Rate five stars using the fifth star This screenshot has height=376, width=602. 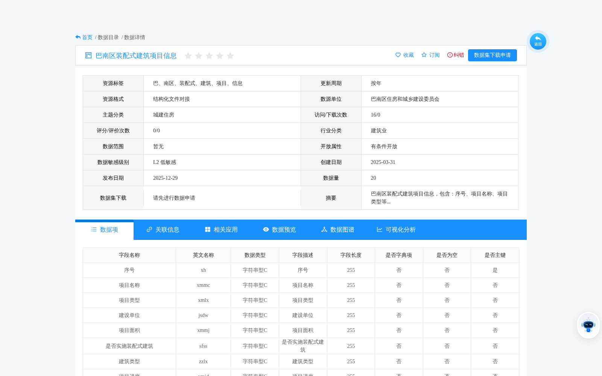pos(230,56)
